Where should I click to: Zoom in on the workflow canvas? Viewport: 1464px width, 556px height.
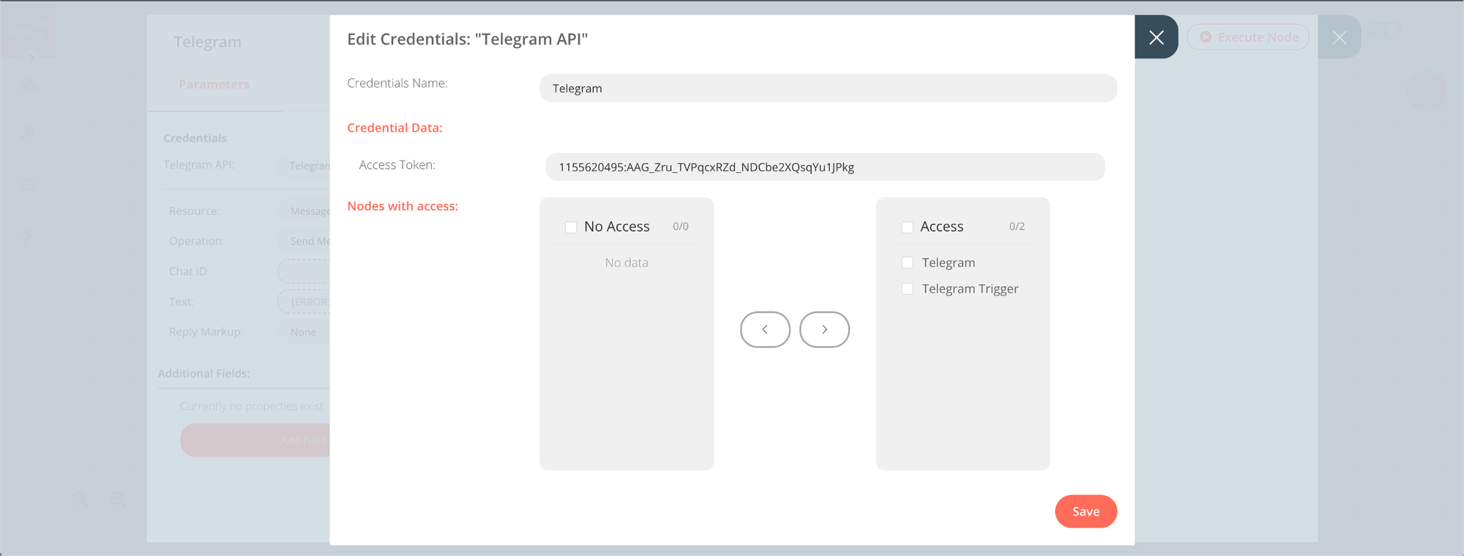pyautogui.click(x=80, y=500)
